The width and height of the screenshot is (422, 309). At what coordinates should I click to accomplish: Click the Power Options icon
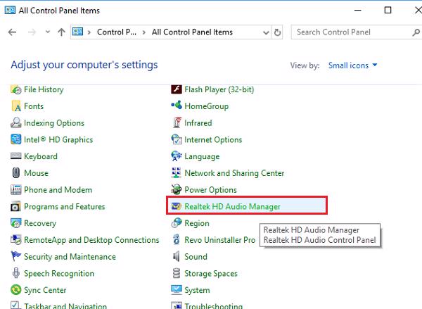[177, 189]
